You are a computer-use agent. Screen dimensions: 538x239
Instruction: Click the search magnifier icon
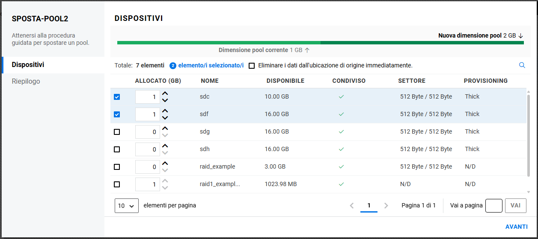tap(522, 65)
